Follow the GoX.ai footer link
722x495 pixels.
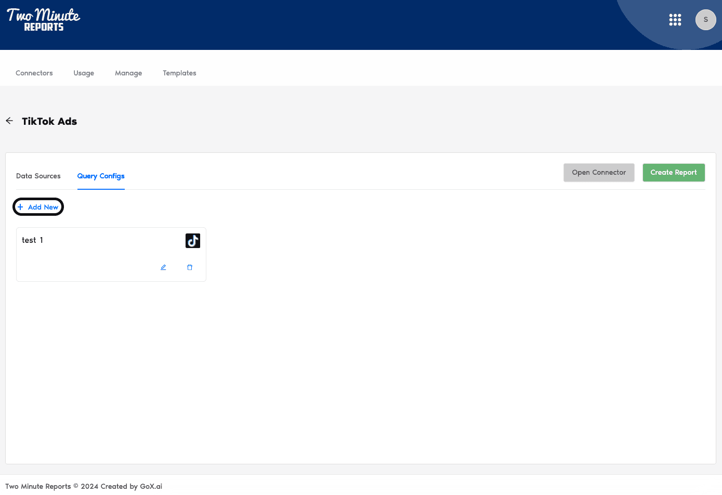(151, 486)
